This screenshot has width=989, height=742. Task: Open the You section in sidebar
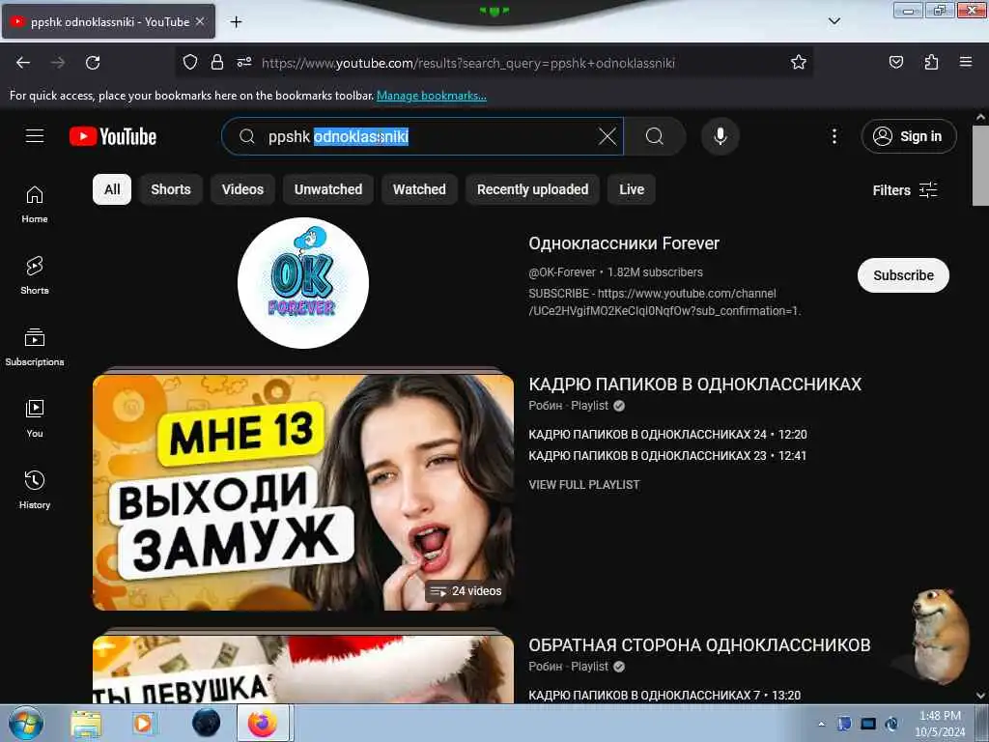coord(35,418)
